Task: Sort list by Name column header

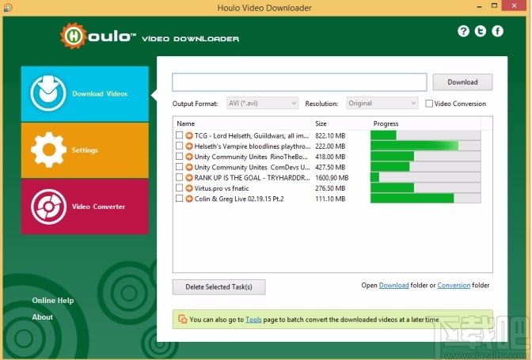Action: coord(242,123)
